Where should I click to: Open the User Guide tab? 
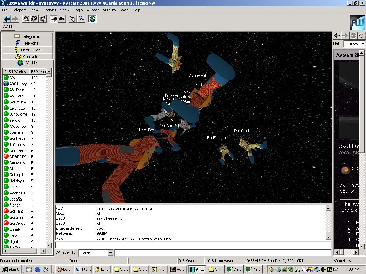coord(27,50)
